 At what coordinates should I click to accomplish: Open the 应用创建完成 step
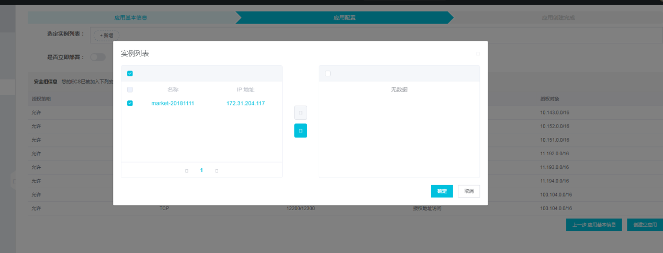(558, 17)
